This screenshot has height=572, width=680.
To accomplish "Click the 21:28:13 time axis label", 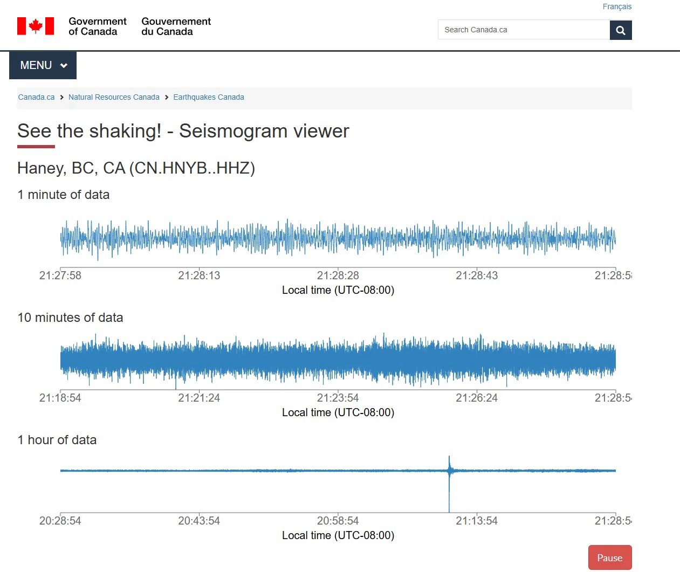I will (x=199, y=275).
